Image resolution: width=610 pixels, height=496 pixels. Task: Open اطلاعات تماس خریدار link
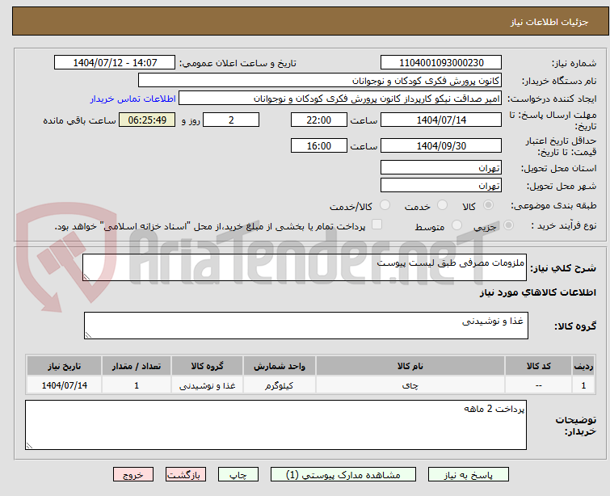tap(133, 99)
